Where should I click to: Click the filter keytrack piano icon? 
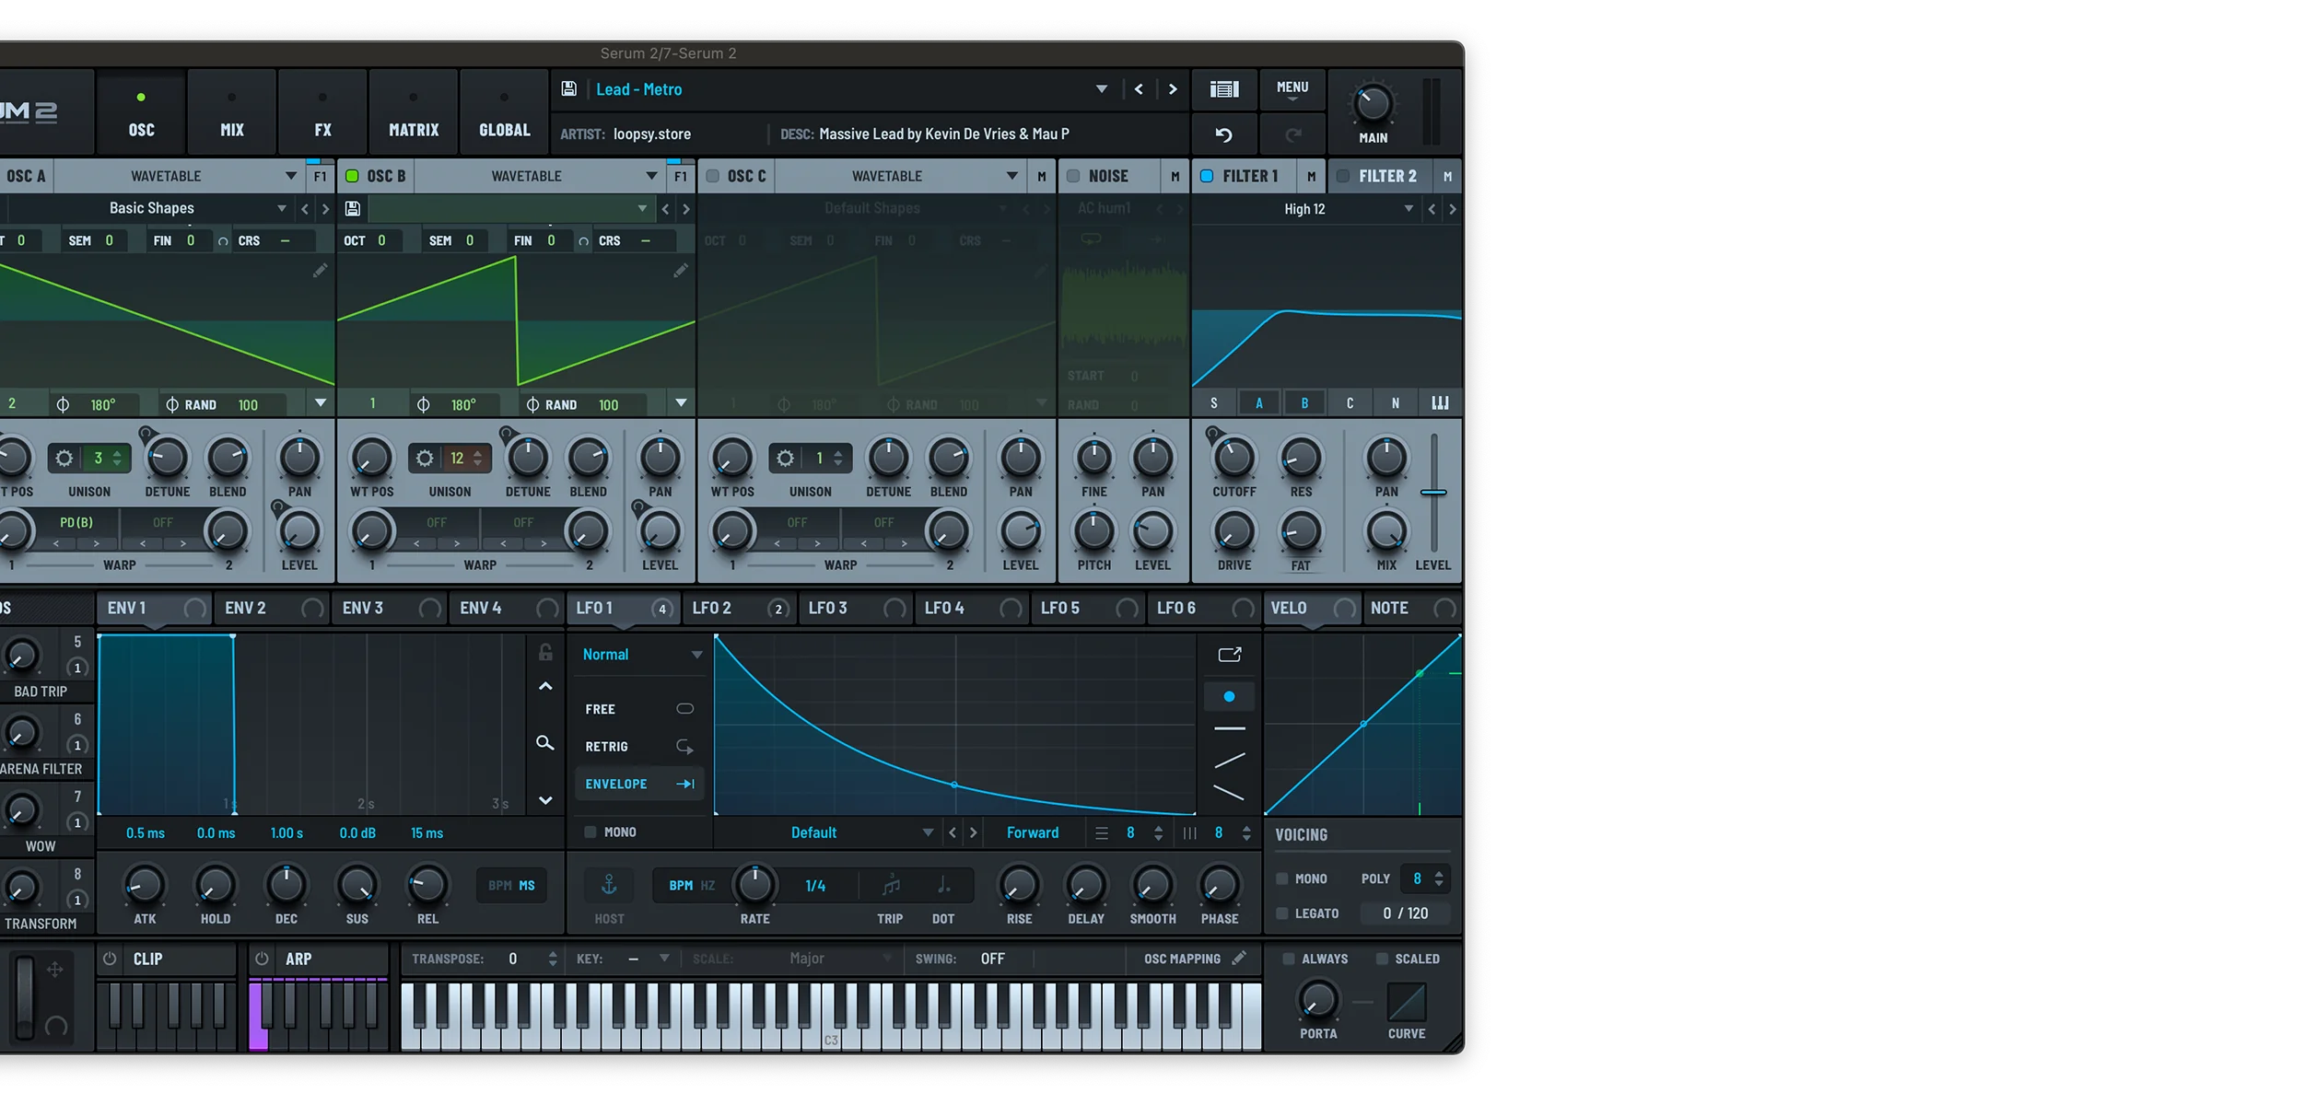coord(1440,403)
